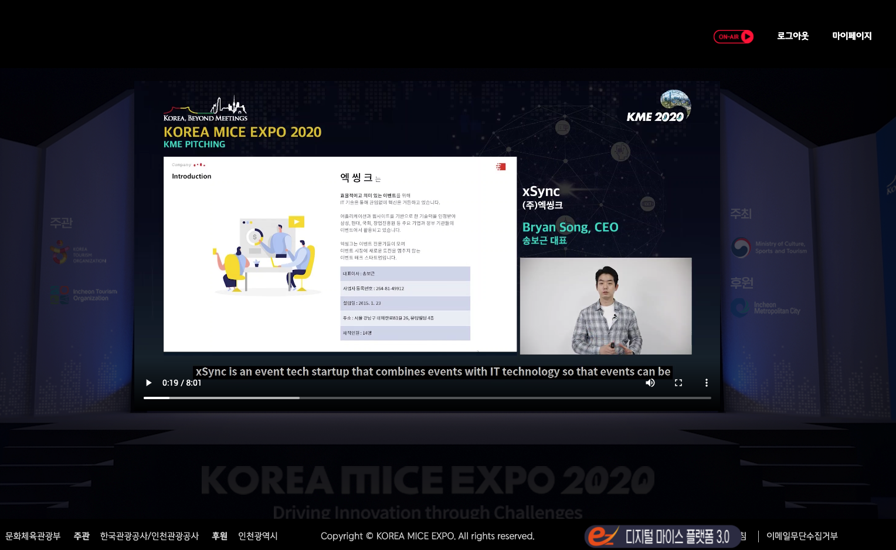Screen dimensions: 896x550
Task: Click the Ministry of Culture, Sports and Tourism logo
Action: point(769,247)
